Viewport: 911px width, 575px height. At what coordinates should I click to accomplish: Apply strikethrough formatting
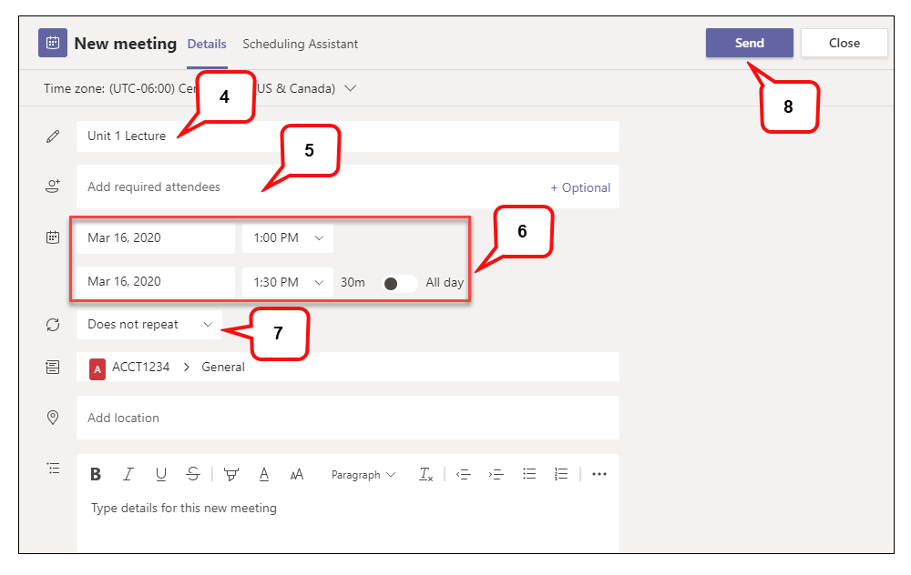193,474
